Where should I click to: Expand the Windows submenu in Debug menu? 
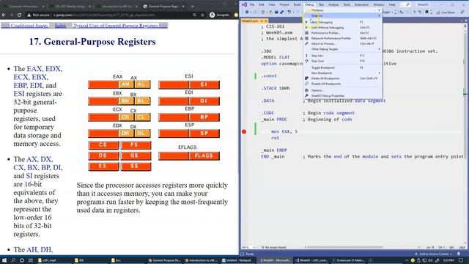[342, 10]
